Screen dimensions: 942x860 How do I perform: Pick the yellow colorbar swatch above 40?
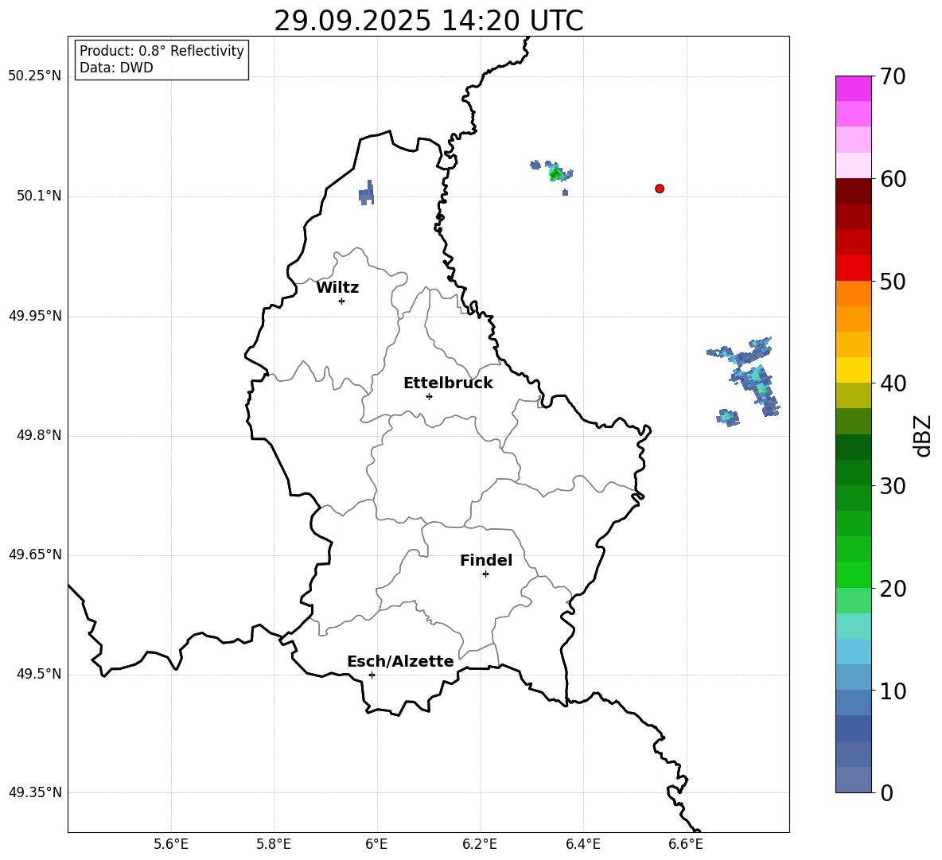(x=854, y=370)
